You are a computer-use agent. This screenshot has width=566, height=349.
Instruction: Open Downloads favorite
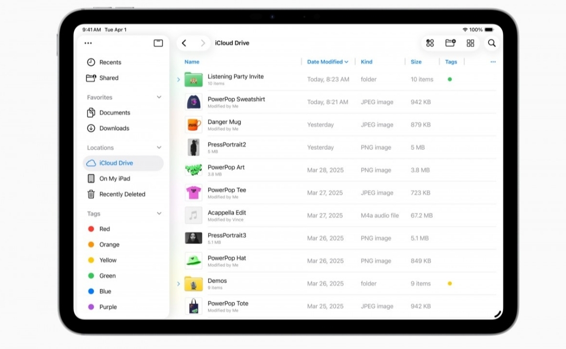click(123, 128)
